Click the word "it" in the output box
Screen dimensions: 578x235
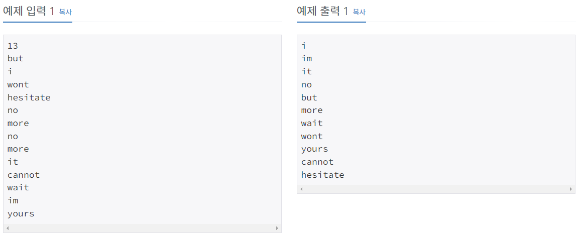(x=307, y=71)
